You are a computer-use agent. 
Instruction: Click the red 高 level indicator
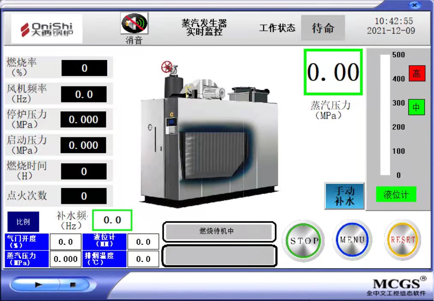pyautogui.click(x=416, y=74)
